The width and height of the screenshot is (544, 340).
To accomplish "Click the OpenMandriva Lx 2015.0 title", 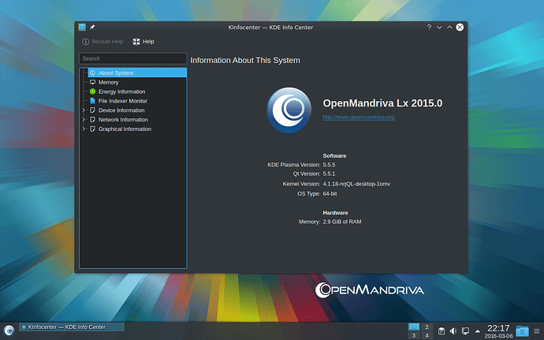I will point(382,103).
